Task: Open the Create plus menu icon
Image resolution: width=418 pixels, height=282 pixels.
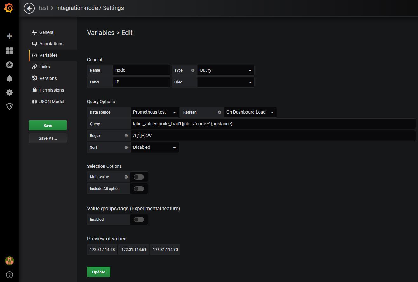Action: (x=10, y=36)
